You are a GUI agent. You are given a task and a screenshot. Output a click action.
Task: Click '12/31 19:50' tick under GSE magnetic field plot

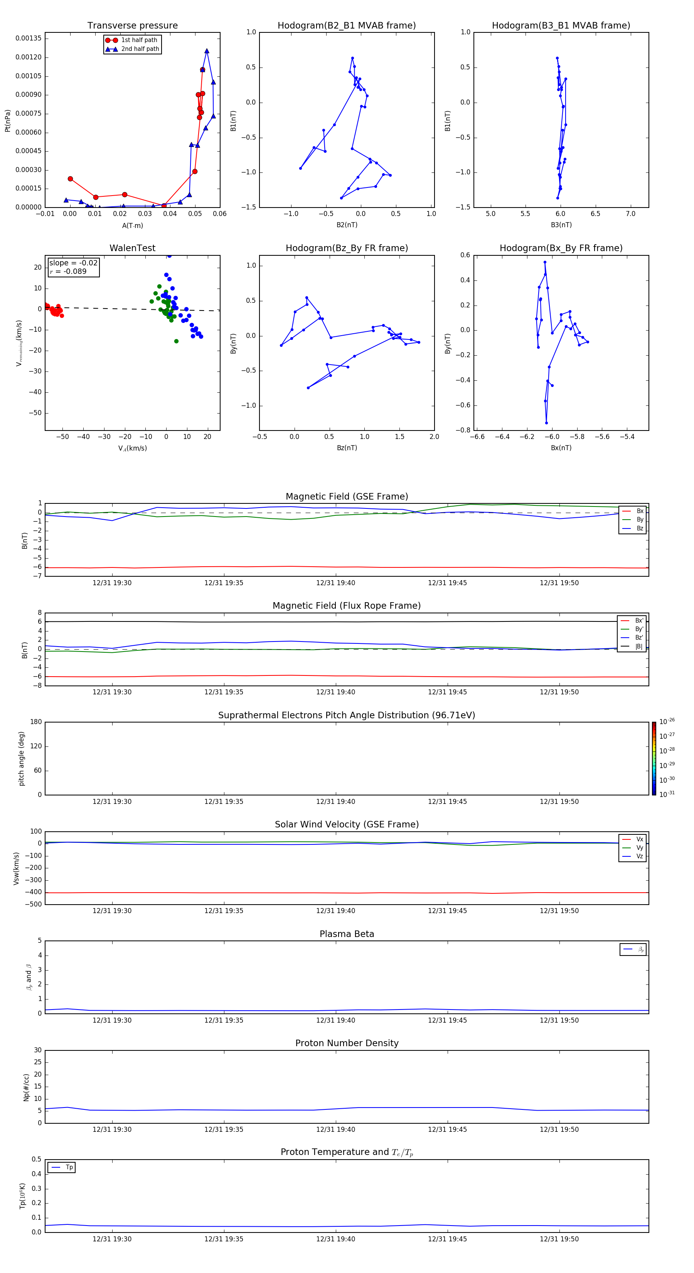point(559,582)
